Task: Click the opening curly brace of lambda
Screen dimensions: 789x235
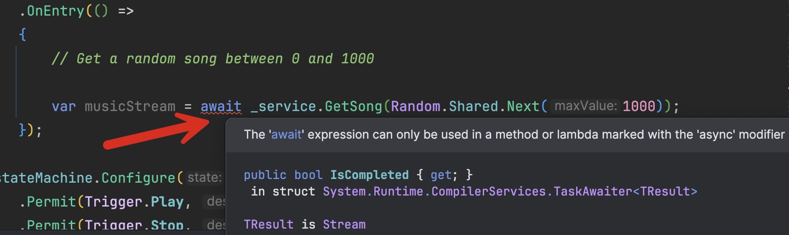Action: (x=23, y=34)
